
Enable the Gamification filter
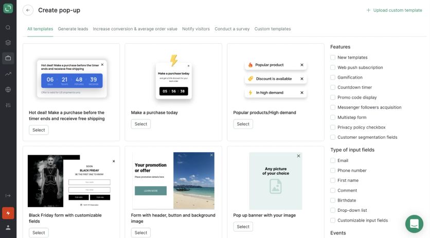tap(333, 77)
